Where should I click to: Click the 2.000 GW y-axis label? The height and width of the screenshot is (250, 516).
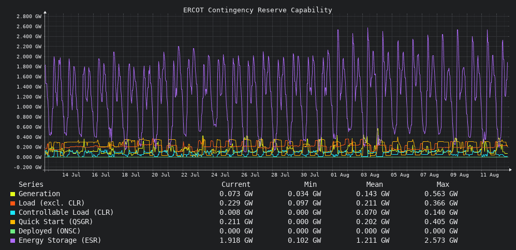(x=29, y=56)
